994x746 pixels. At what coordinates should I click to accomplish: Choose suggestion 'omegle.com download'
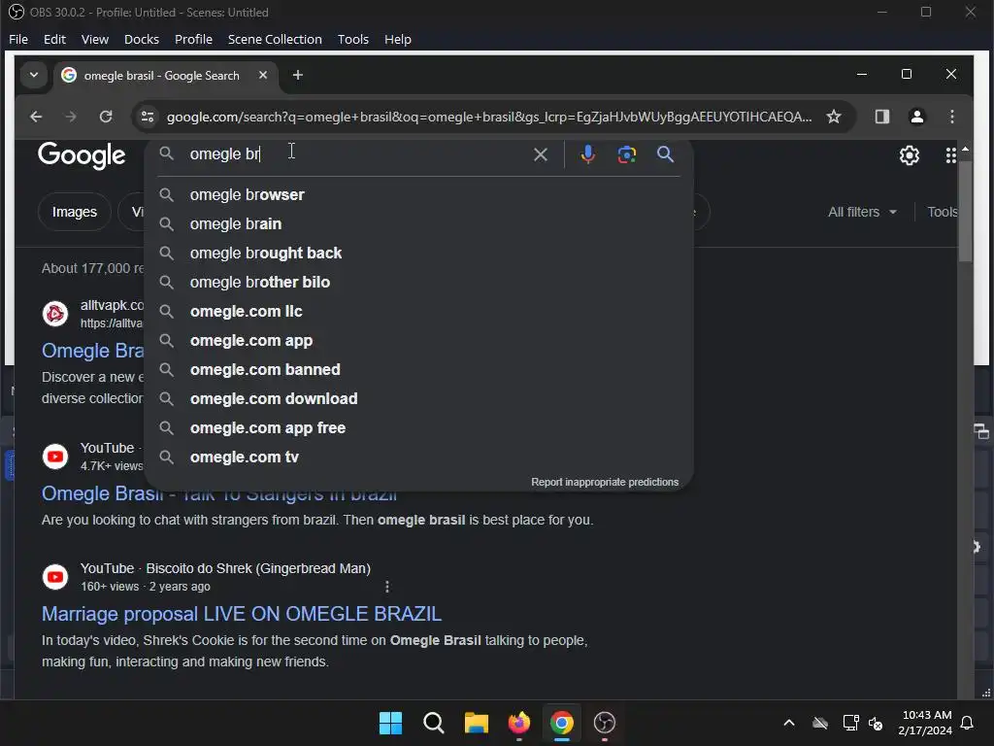click(x=419, y=399)
